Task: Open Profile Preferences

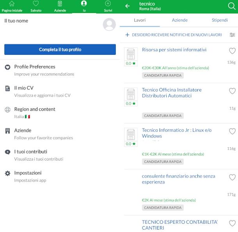Action: coord(35,67)
